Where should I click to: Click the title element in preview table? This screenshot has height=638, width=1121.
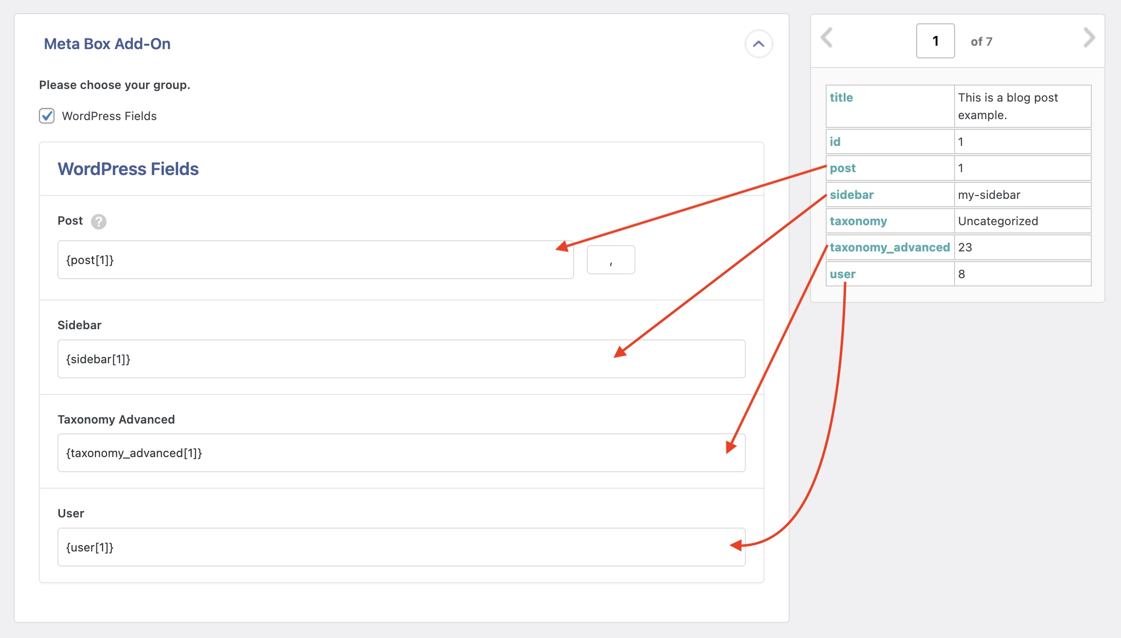coord(841,98)
